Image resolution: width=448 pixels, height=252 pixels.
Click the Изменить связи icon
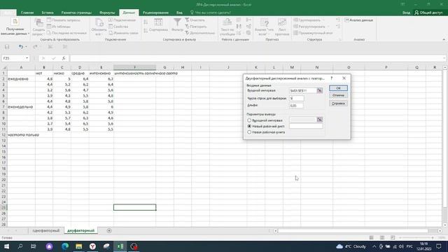pos(111,33)
